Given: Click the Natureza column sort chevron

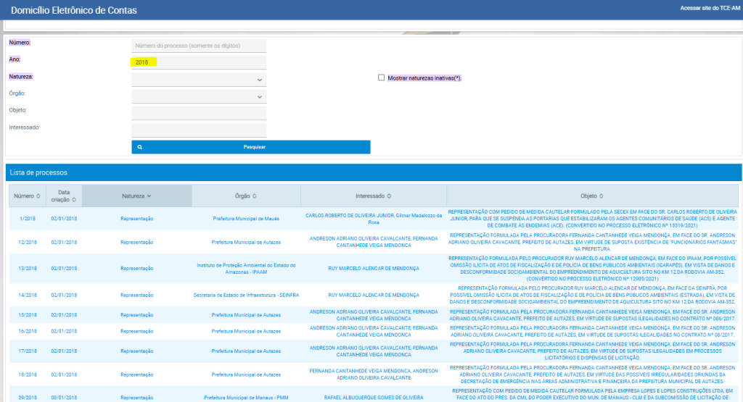Looking at the screenshot, I should pos(149,196).
